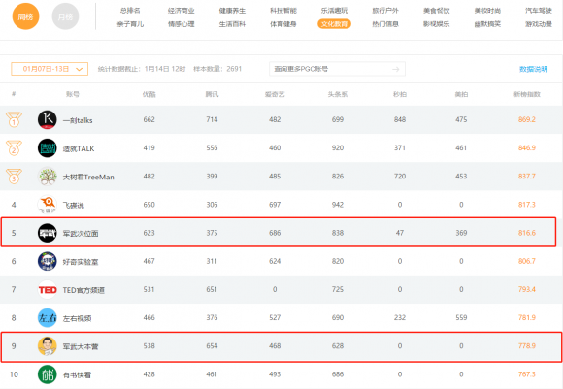
Task: Select the 幽默搞笑 category
Action: coord(487,24)
